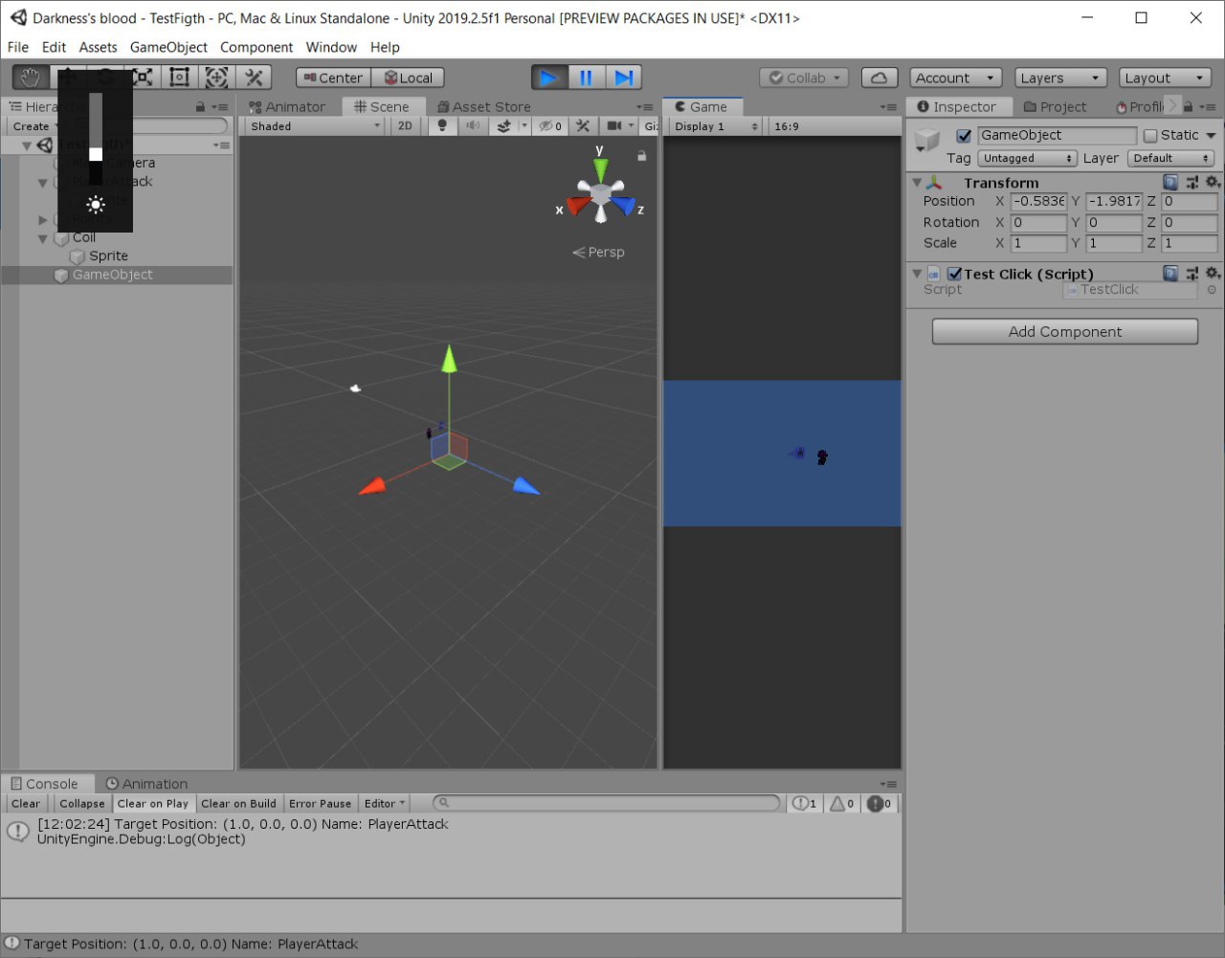Image resolution: width=1225 pixels, height=958 pixels.
Task: Toggle Error Pause in the Console
Action: point(320,804)
